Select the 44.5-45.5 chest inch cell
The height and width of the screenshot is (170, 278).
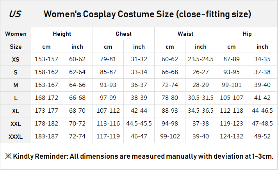(x=139, y=124)
